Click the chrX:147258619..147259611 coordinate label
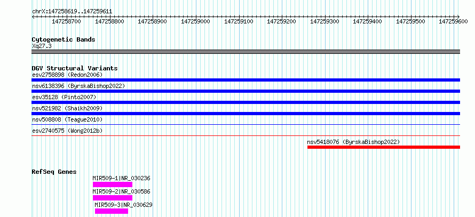 (72, 12)
